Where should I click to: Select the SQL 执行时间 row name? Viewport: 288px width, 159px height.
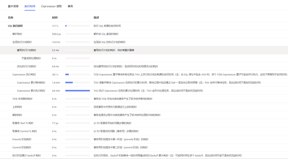(15, 26)
